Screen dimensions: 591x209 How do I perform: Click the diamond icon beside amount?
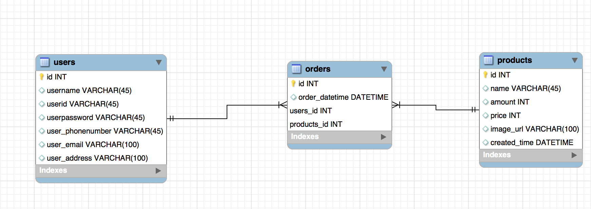point(485,102)
